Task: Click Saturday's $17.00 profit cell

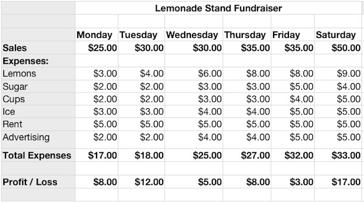Action: pos(338,182)
